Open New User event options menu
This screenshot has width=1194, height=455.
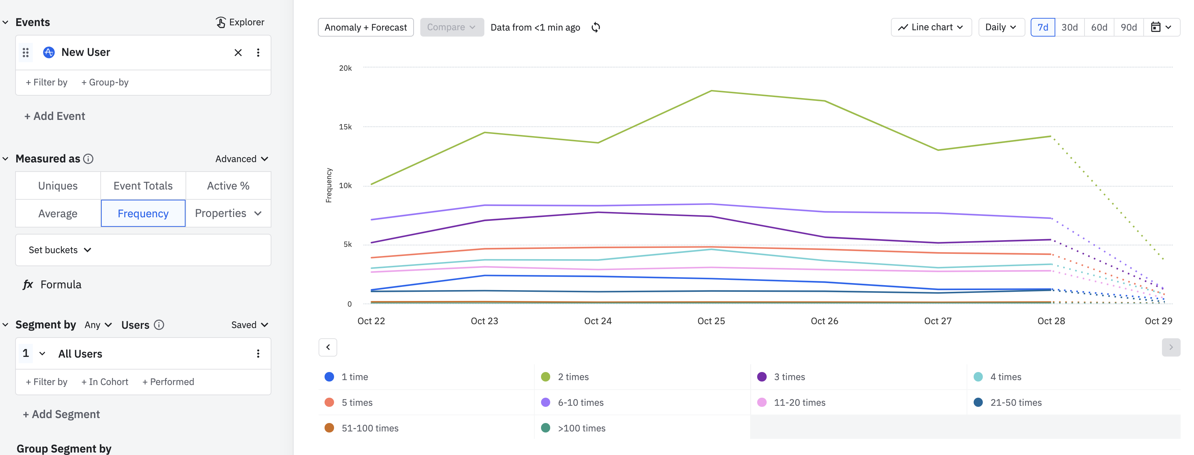(x=258, y=53)
